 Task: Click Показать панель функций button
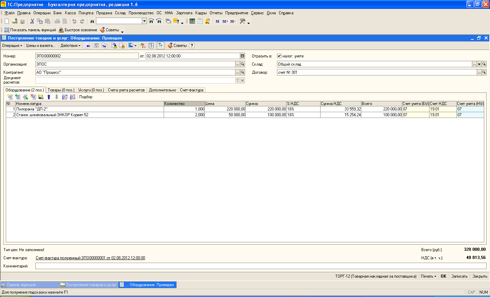pyautogui.click(x=30, y=30)
